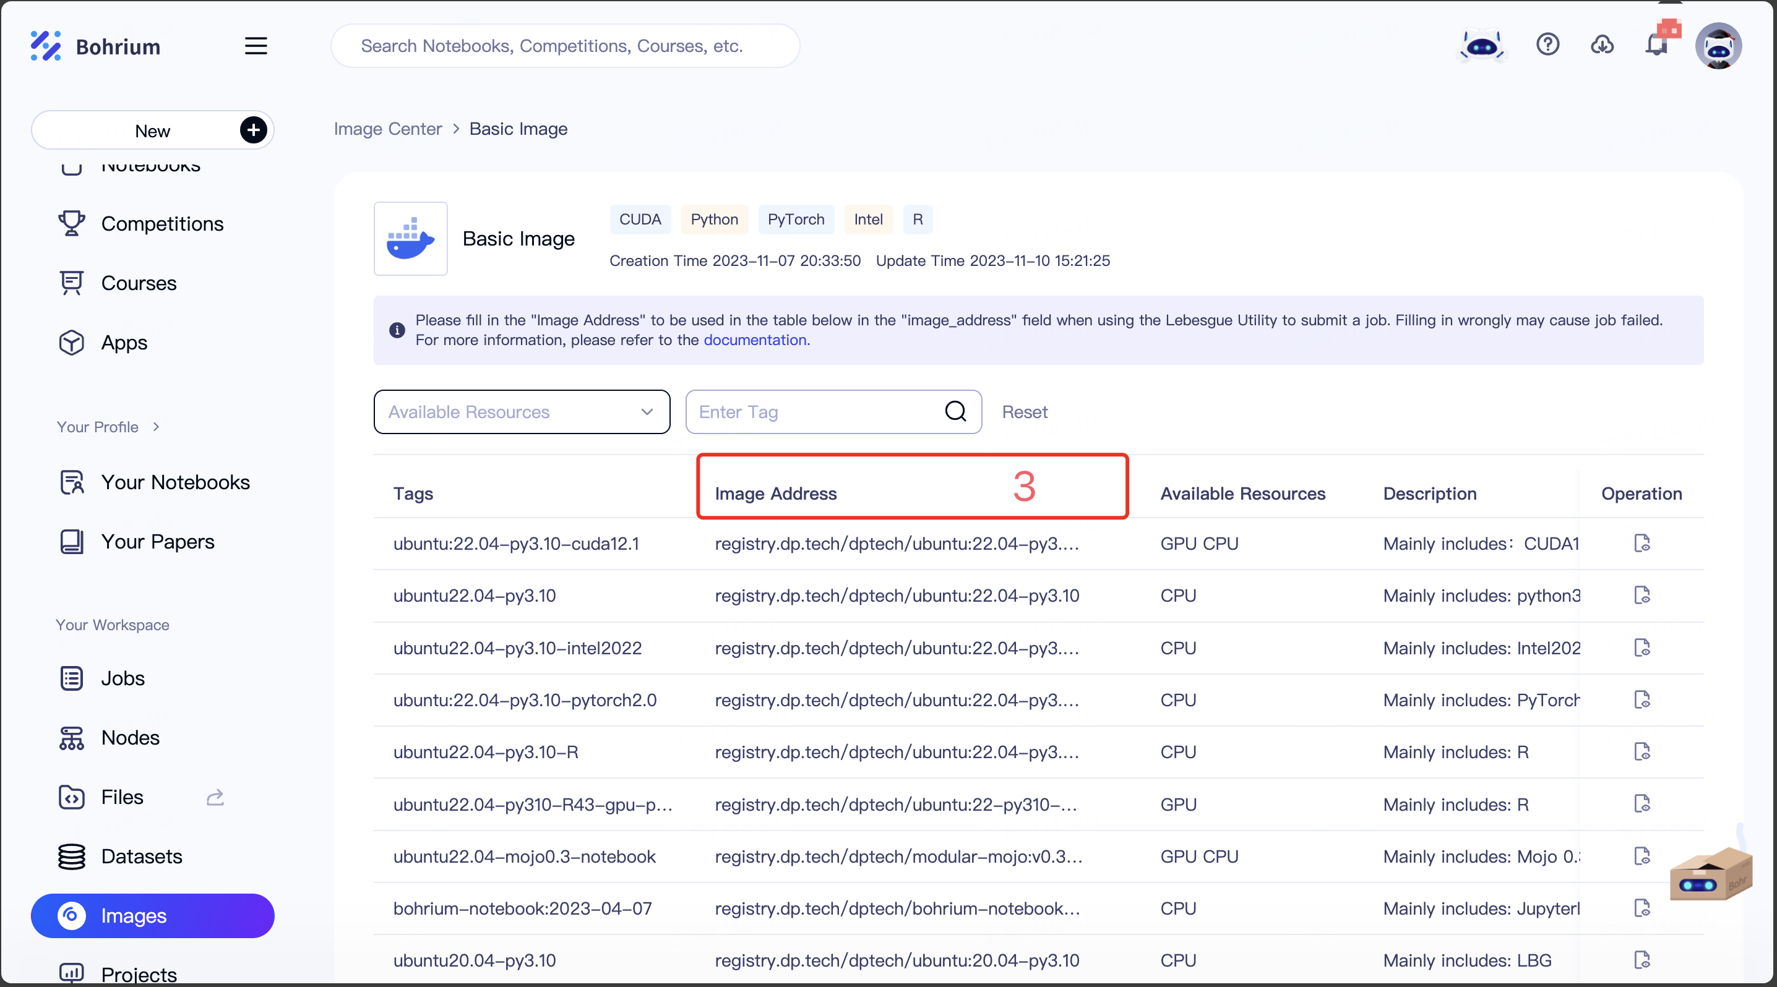Click tag ubuntu:22.04-py3.10-cuda12.1
Screen dimensions: 1777x987
[x=516, y=543]
